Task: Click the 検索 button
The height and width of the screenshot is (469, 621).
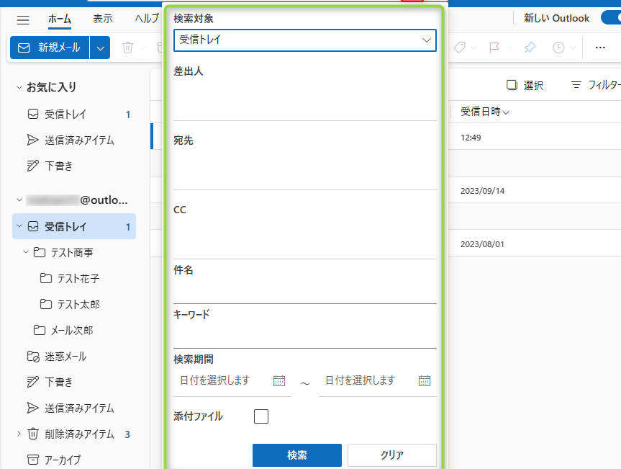Action: click(x=297, y=455)
